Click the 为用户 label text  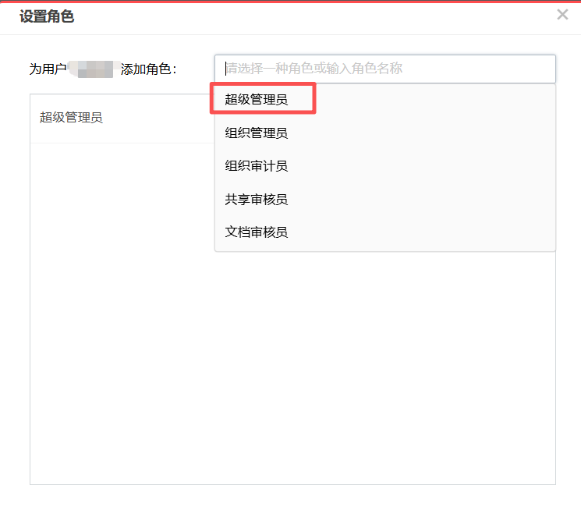(48, 69)
